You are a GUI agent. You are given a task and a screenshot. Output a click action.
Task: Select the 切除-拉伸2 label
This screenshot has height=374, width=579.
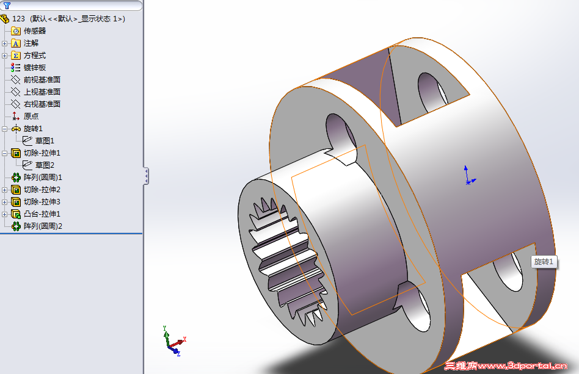click(42, 190)
